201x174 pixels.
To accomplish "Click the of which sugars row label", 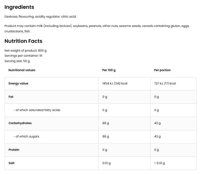I will point(26,137).
